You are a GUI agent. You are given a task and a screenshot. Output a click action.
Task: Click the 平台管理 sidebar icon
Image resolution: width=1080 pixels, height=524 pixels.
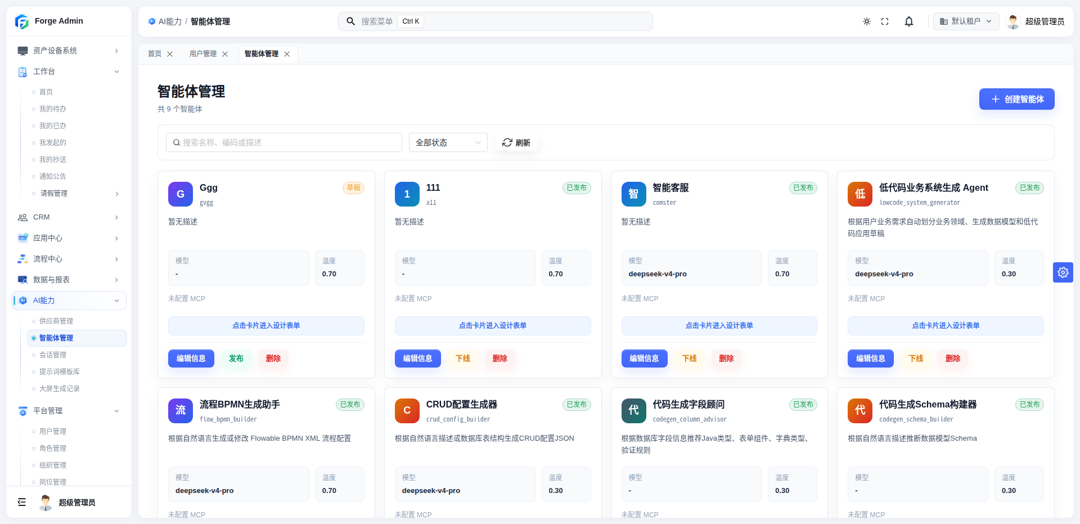tap(22, 411)
